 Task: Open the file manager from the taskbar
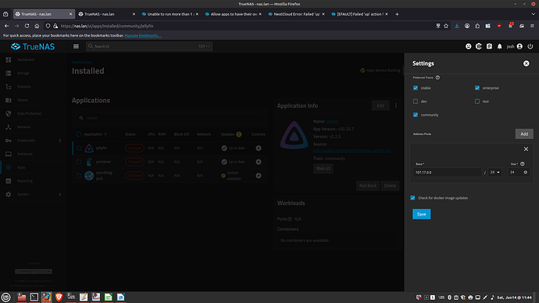pos(22,298)
